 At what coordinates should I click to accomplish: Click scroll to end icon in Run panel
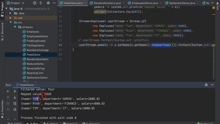15,109
